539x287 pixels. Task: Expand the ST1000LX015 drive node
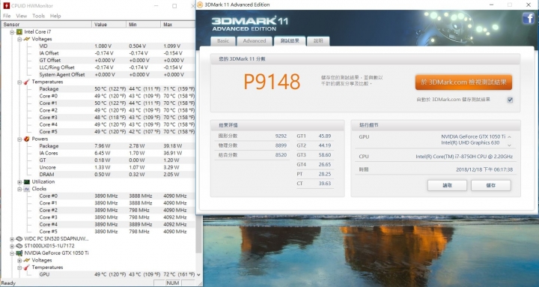coord(12,246)
